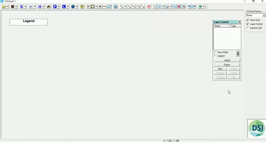Click the New layer button

pos(220,69)
